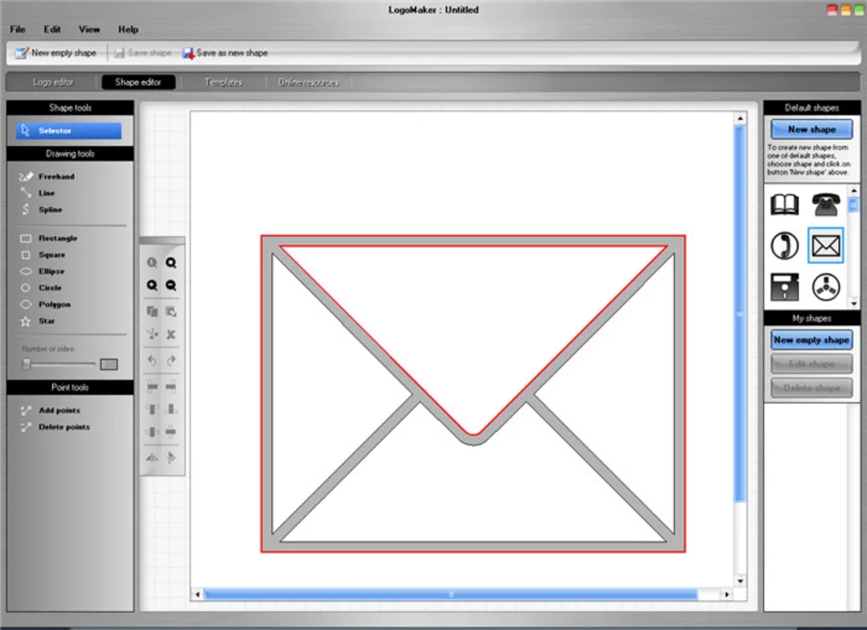Click Save as new shape
Image resolution: width=867 pixels, height=630 pixels.
[225, 53]
